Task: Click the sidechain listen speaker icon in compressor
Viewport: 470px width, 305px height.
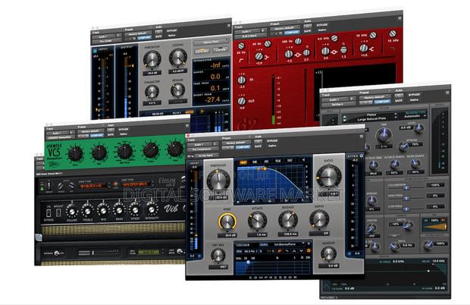Action: (x=308, y=244)
